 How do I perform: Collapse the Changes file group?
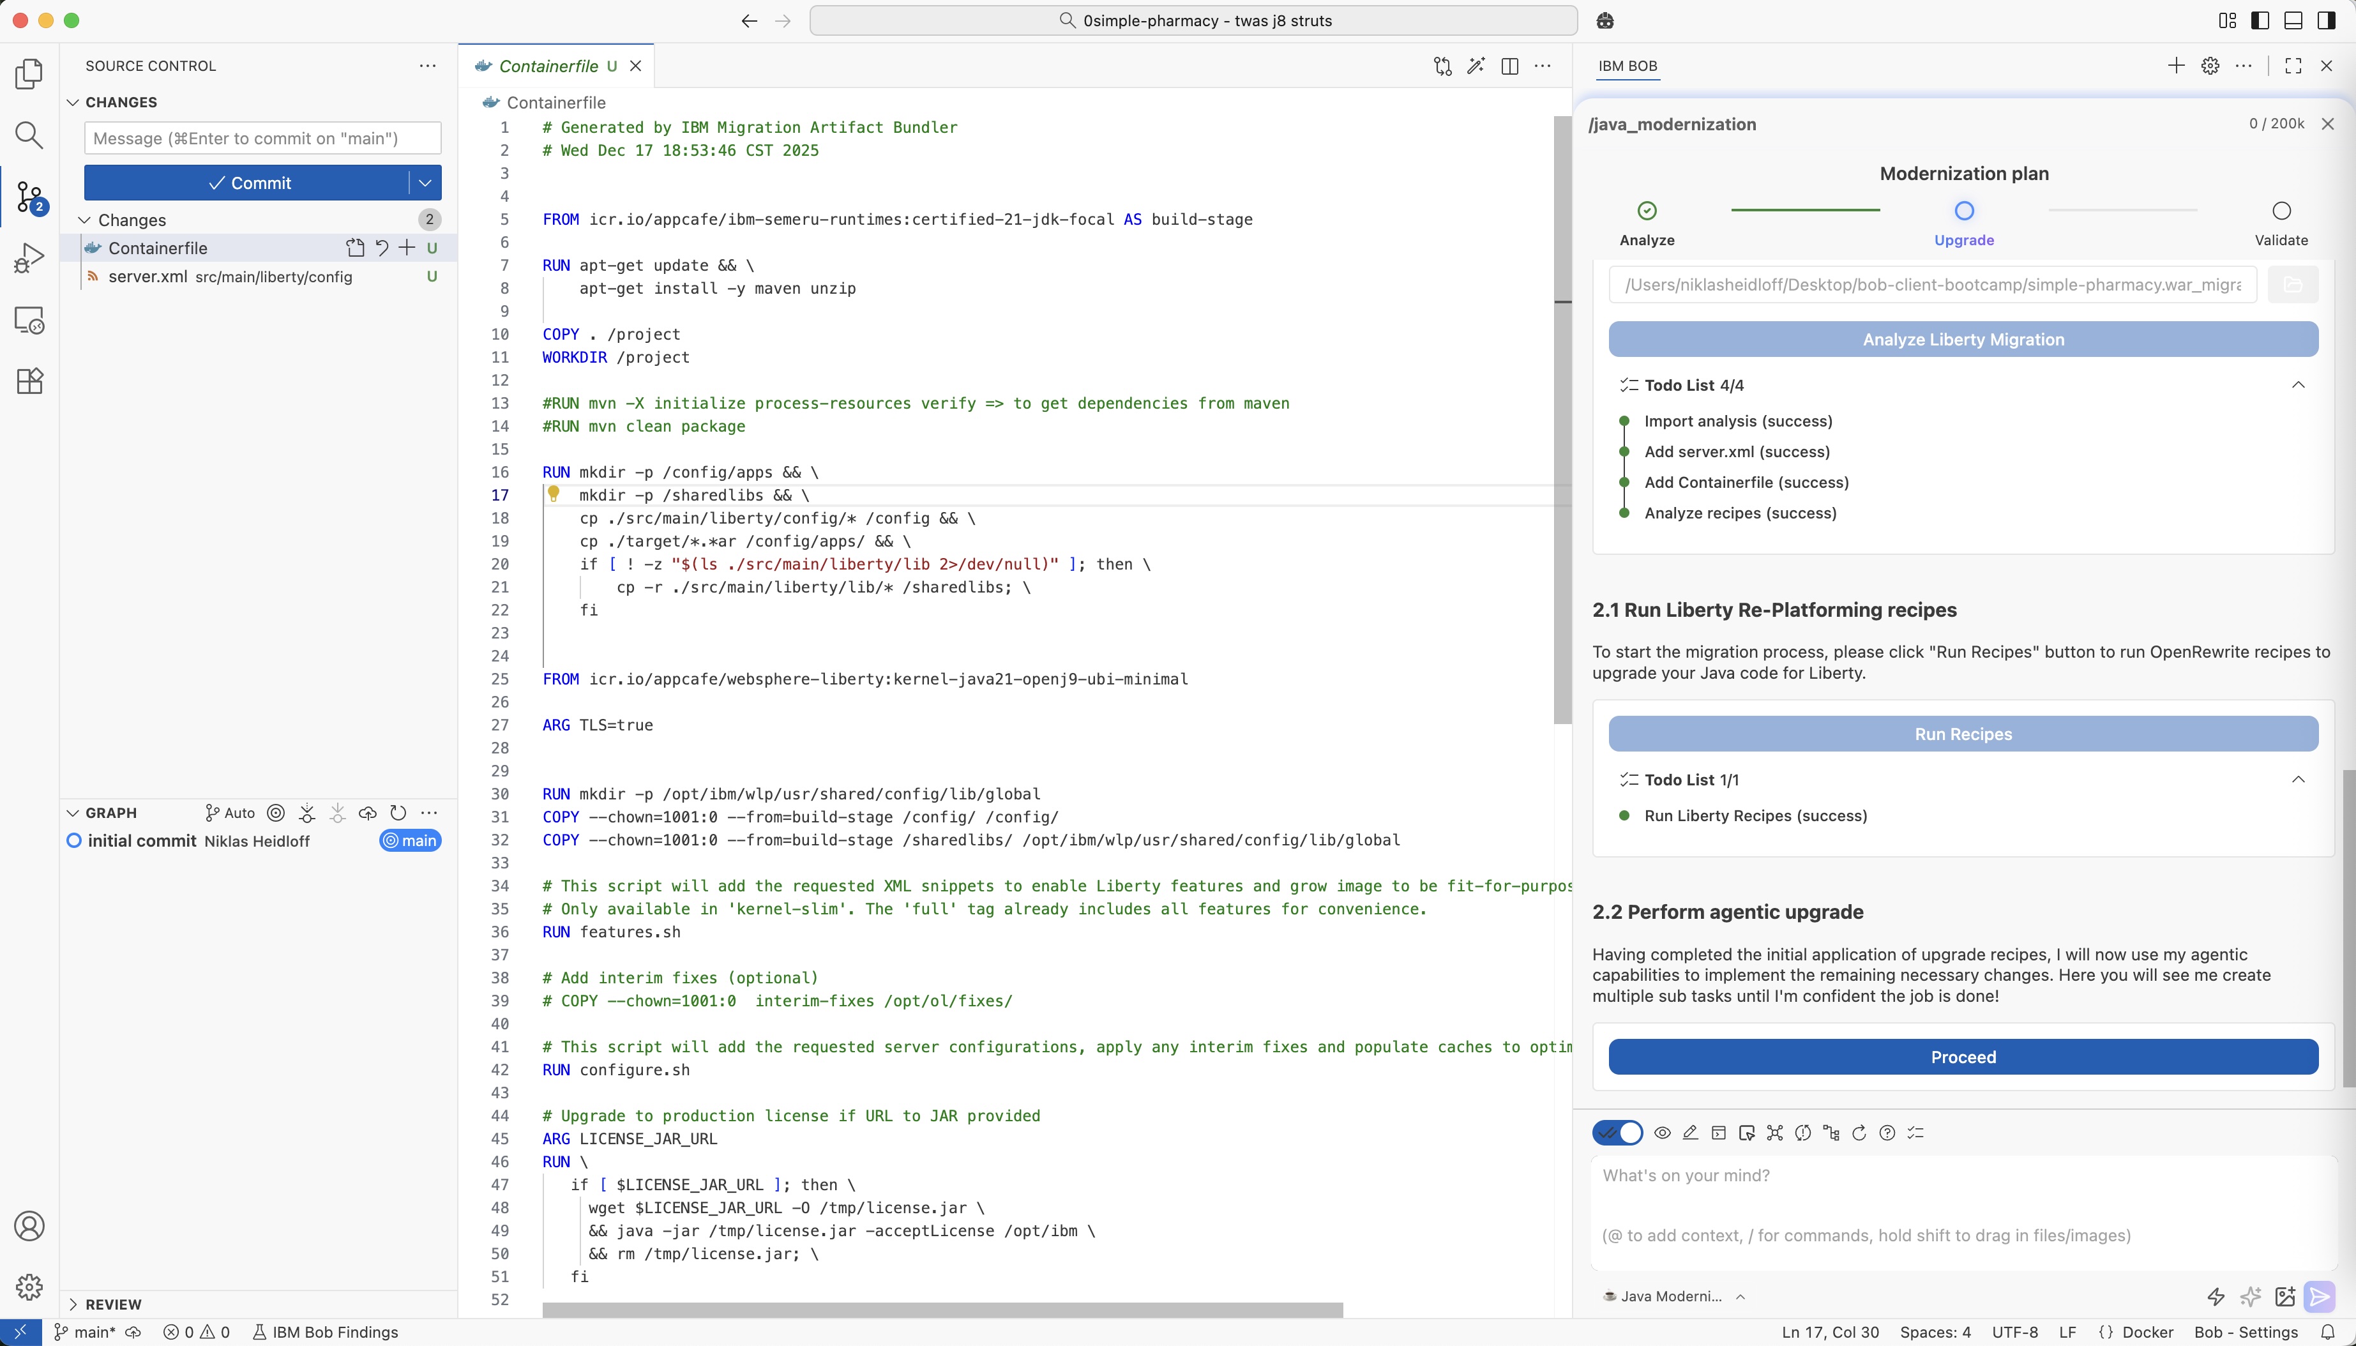tap(84, 220)
